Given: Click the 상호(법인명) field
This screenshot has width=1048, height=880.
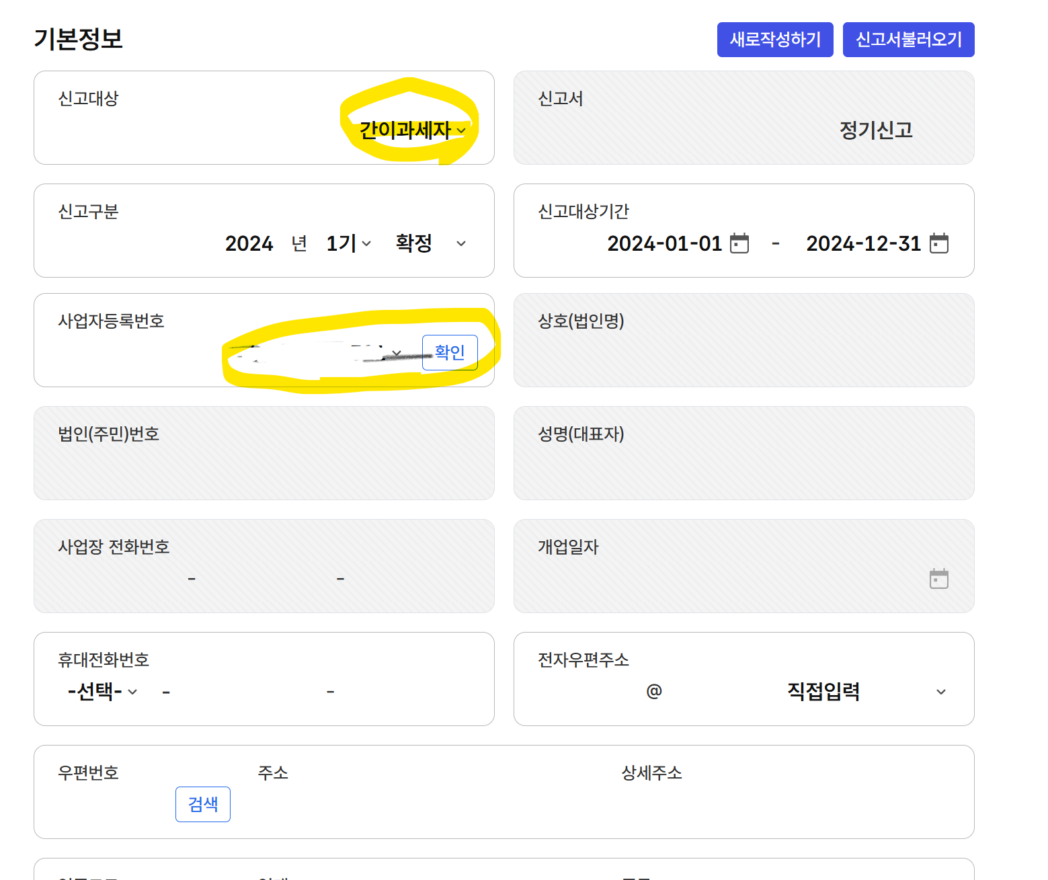Looking at the screenshot, I should pos(744,340).
